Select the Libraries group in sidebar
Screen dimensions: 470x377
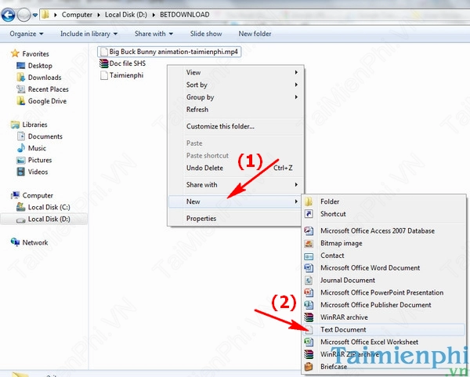click(34, 125)
